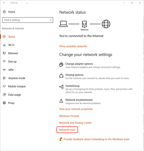The height and width of the screenshot is (151, 144).
Task: Open the Windows Firewall link
Action: [x=69, y=116]
